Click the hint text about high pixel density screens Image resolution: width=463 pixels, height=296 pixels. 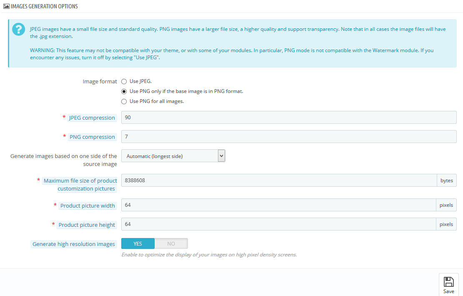[209, 255]
